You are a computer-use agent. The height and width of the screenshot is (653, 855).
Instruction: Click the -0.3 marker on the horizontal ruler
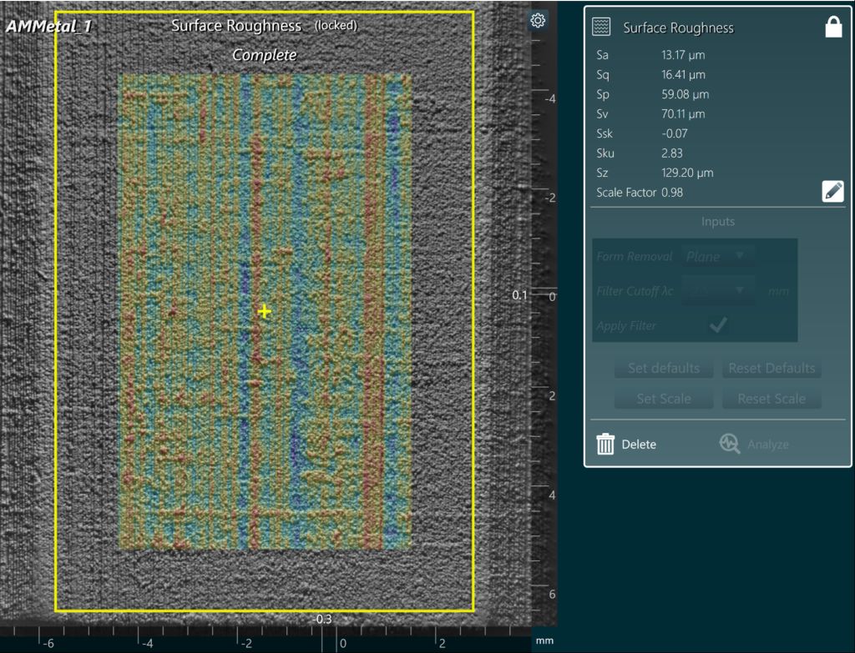click(x=321, y=619)
